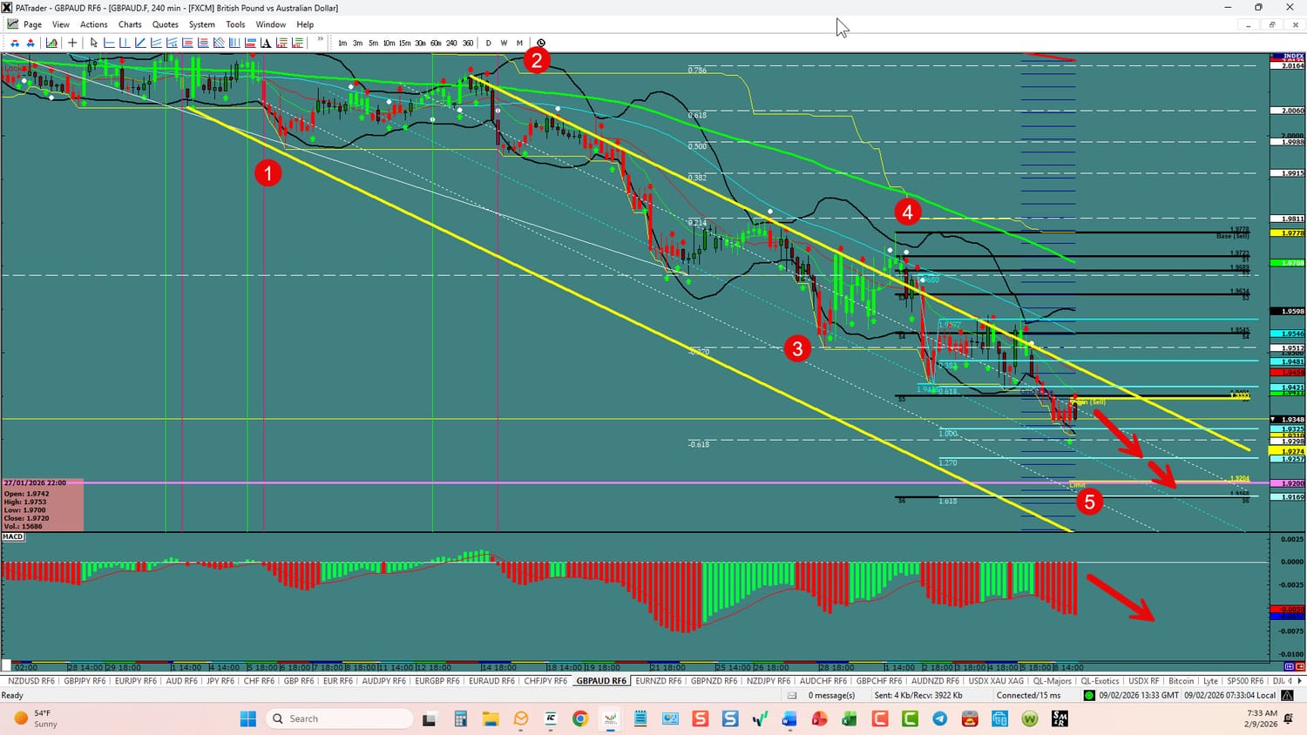Switch to the EURNZD RF6 tab
The image size is (1307, 735).
[659, 681]
